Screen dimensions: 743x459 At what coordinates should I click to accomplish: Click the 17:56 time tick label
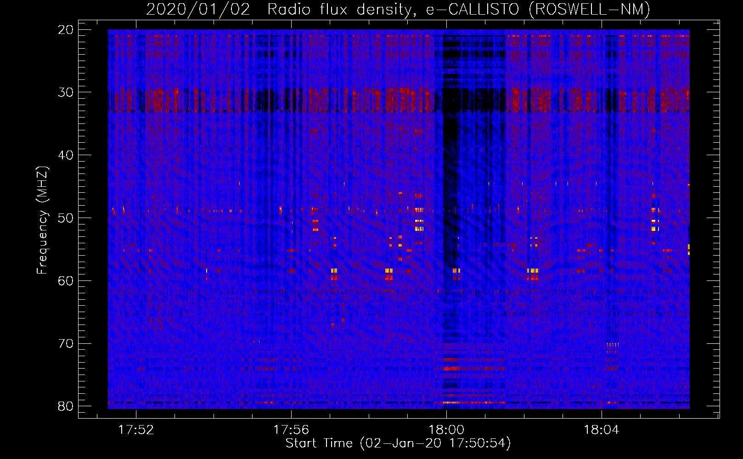click(291, 430)
